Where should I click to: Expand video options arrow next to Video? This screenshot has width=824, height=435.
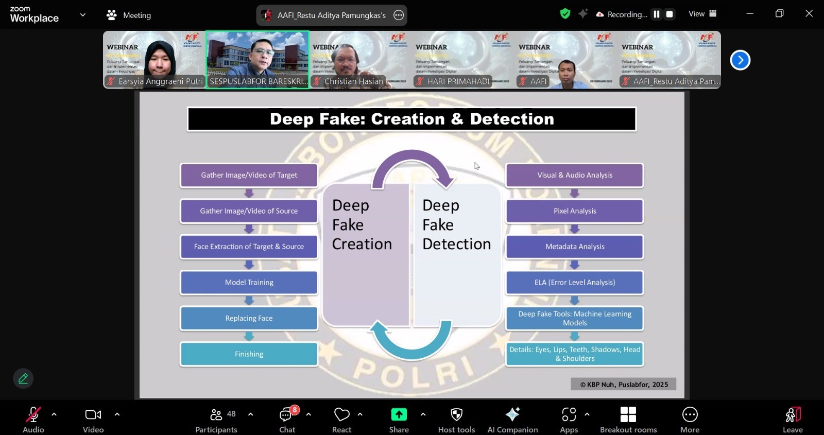[117, 414]
